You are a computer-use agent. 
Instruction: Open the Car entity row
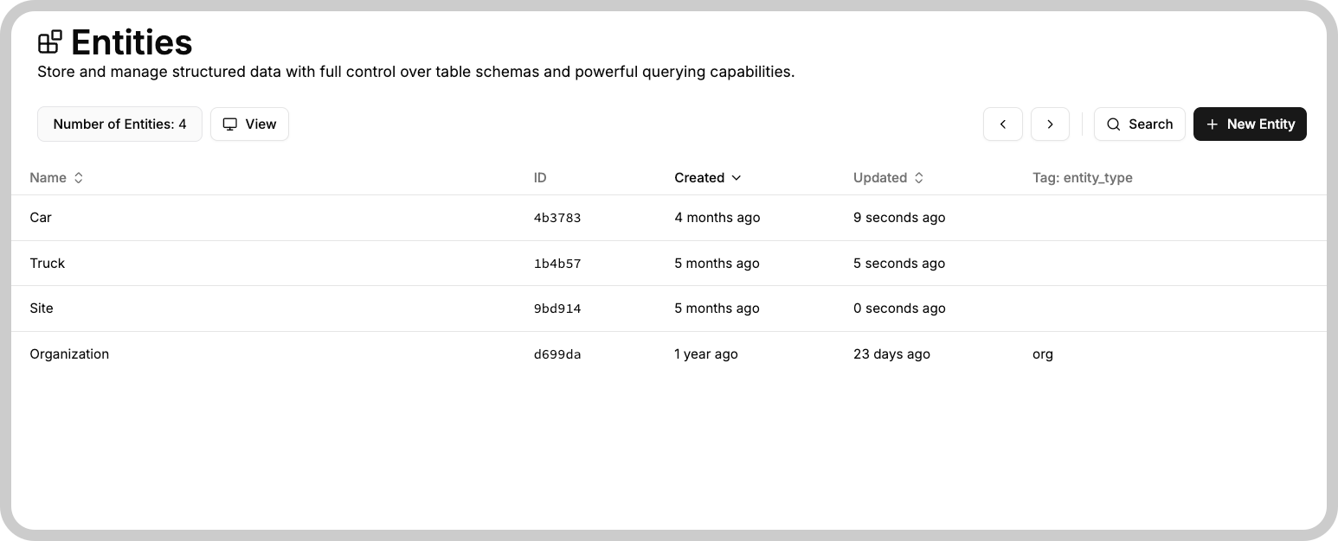tap(669, 218)
